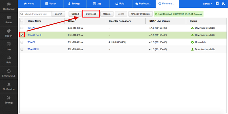
Task: Click the globe language icon
Action: [223, 4]
